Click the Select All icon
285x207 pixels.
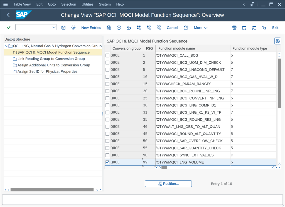point(139,28)
